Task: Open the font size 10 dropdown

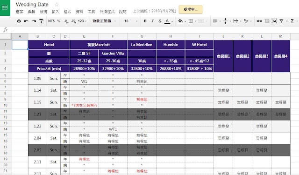Action: click(x=131, y=21)
